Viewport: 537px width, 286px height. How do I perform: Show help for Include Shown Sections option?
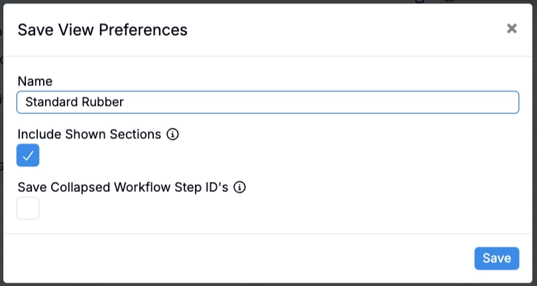click(x=173, y=134)
